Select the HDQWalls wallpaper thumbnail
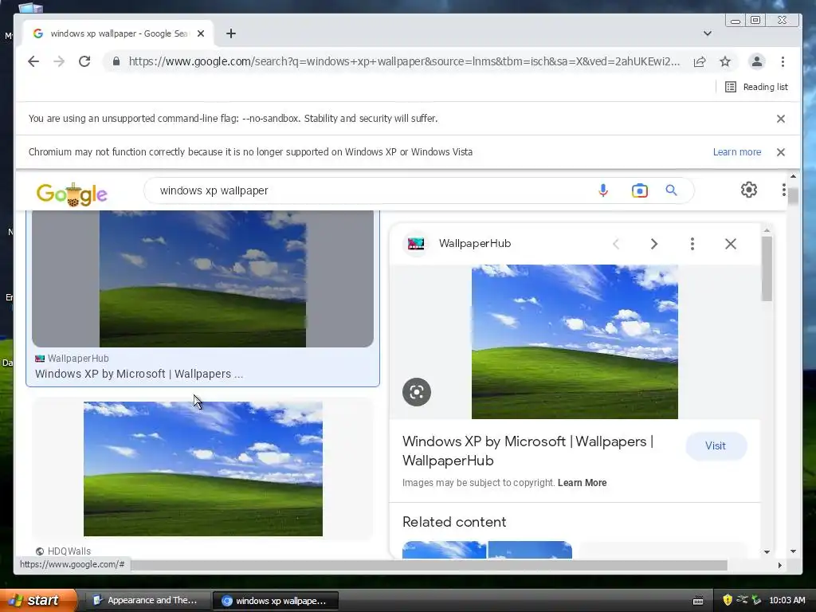 click(203, 469)
